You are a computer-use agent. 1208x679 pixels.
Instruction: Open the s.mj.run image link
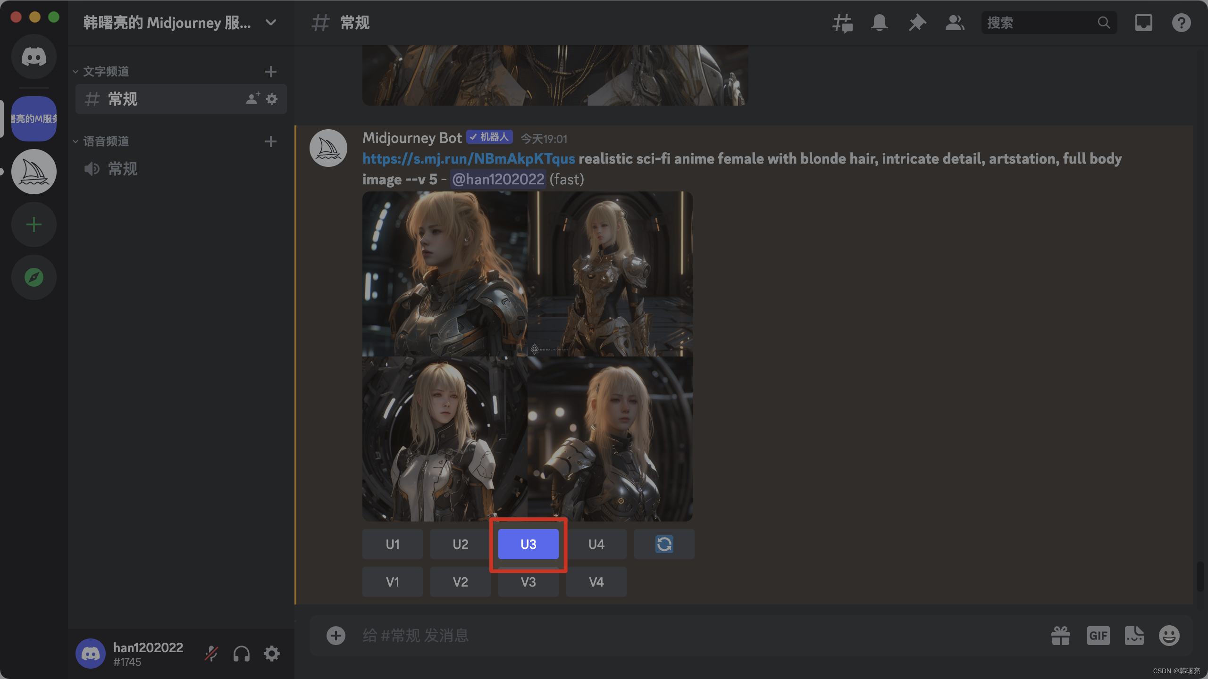[469, 159]
